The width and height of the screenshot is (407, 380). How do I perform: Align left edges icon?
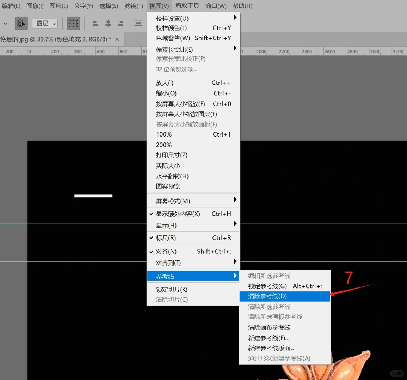point(95,24)
